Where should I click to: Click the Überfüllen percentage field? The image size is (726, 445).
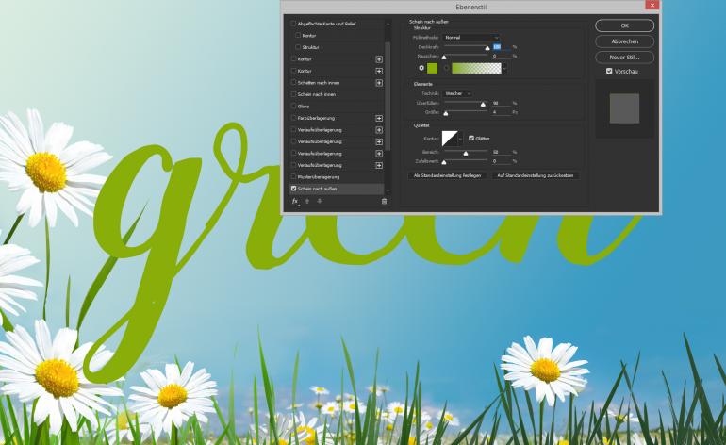[x=501, y=104]
